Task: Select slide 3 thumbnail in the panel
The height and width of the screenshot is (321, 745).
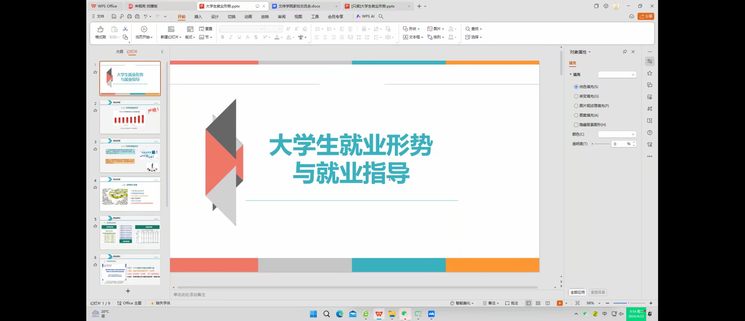Action: click(x=130, y=156)
